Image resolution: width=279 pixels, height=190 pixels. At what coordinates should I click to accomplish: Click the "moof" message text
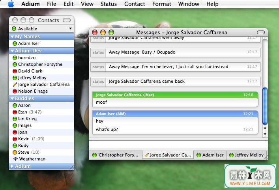pyautogui.click(x=101, y=102)
